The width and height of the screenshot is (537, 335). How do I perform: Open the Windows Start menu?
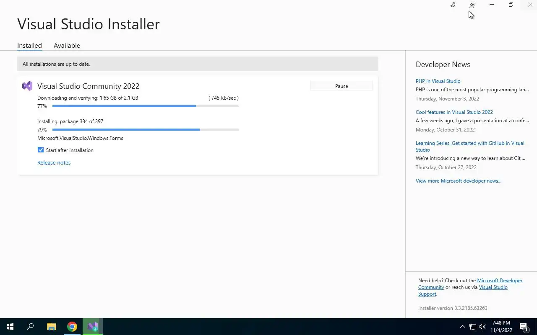[10, 327]
